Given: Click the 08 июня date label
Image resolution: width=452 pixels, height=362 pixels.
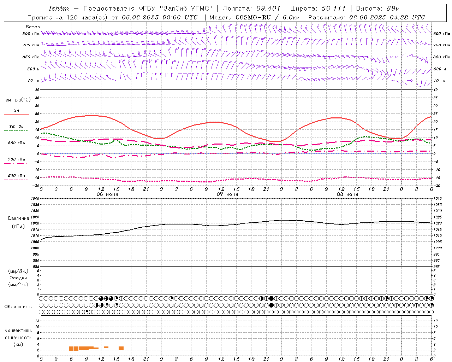Looking at the screenshot, I should tap(347, 194).
